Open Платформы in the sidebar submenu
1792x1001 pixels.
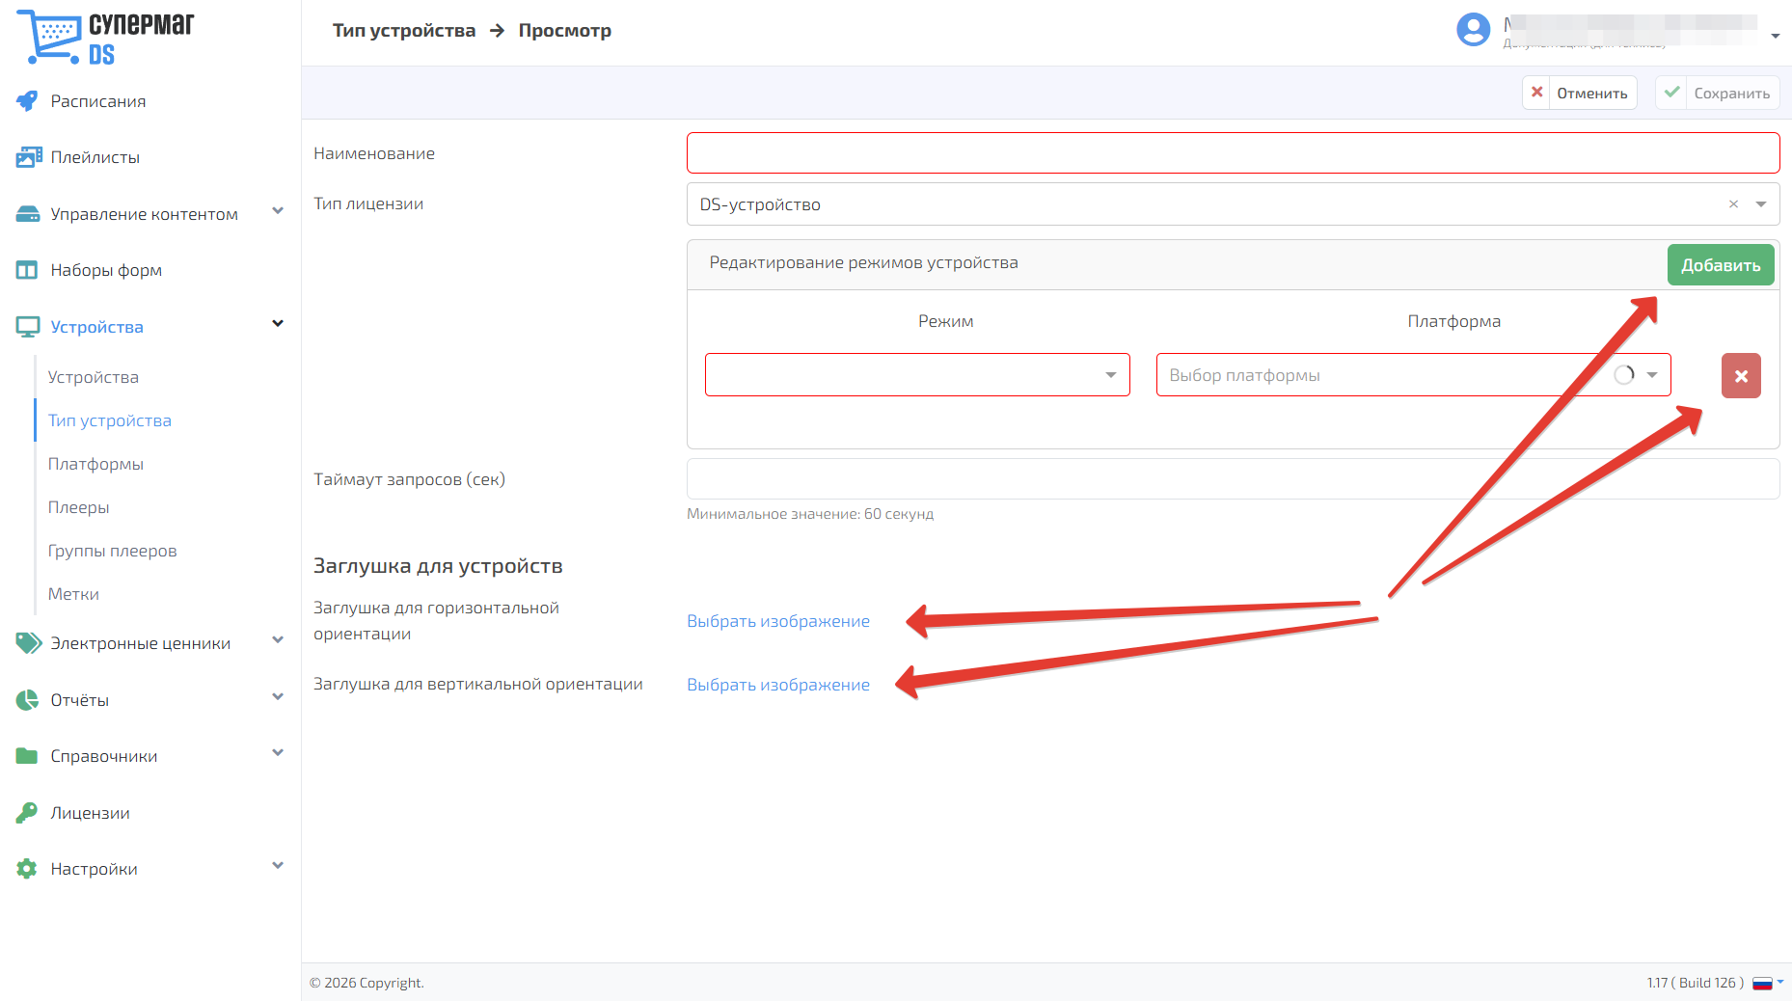coord(95,464)
